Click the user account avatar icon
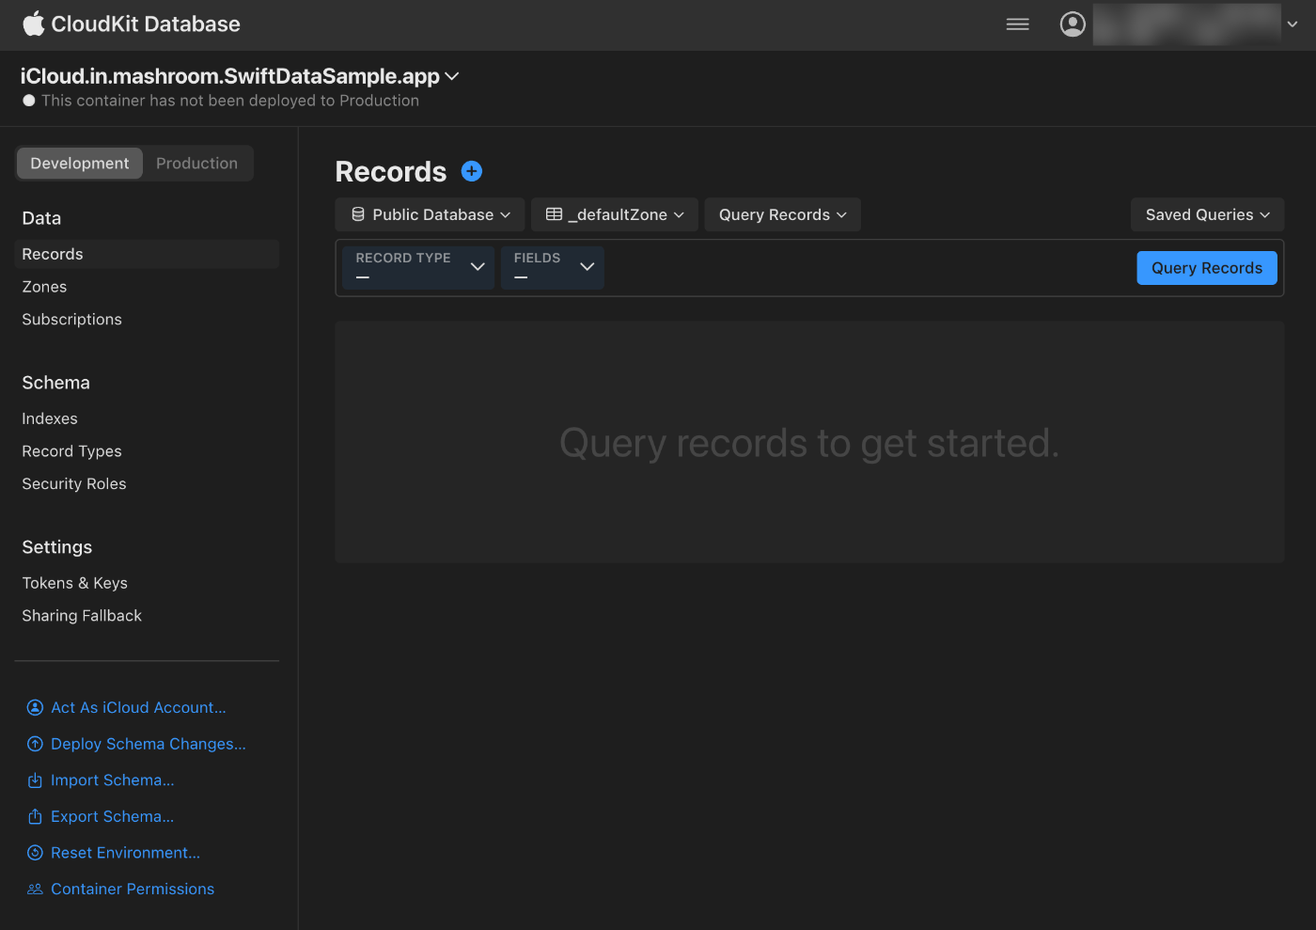The width and height of the screenshot is (1316, 930). (x=1073, y=24)
